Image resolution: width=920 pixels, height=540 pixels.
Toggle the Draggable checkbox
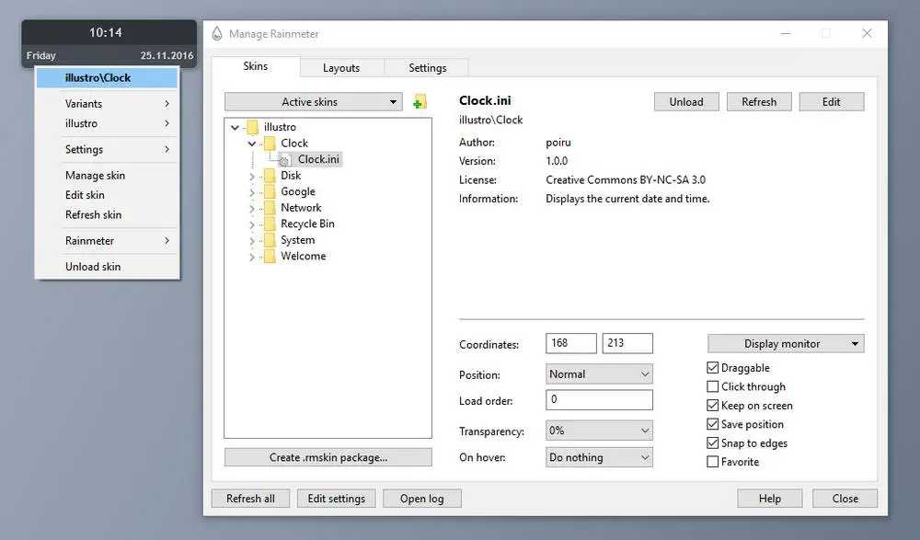[713, 368]
